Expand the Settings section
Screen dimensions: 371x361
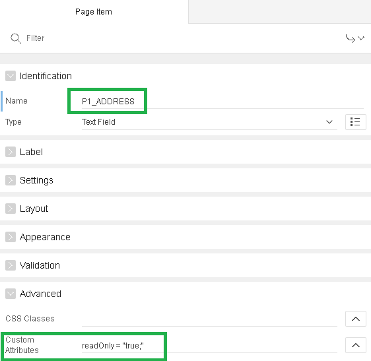coord(11,180)
